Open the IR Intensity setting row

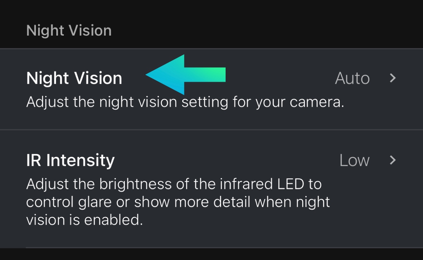click(211, 188)
